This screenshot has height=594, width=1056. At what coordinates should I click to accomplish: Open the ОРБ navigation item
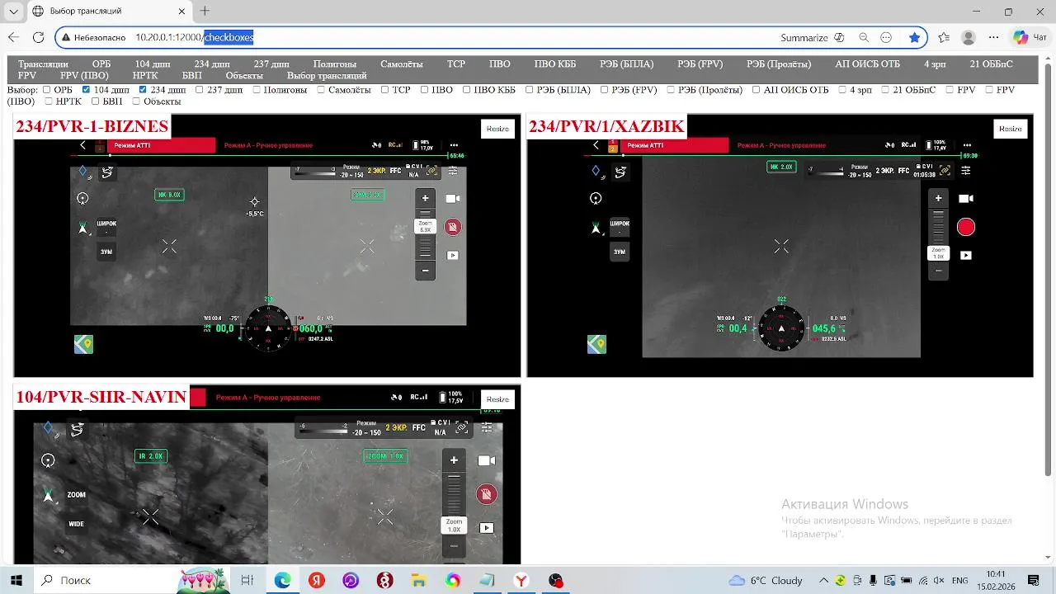pyautogui.click(x=101, y=64)
